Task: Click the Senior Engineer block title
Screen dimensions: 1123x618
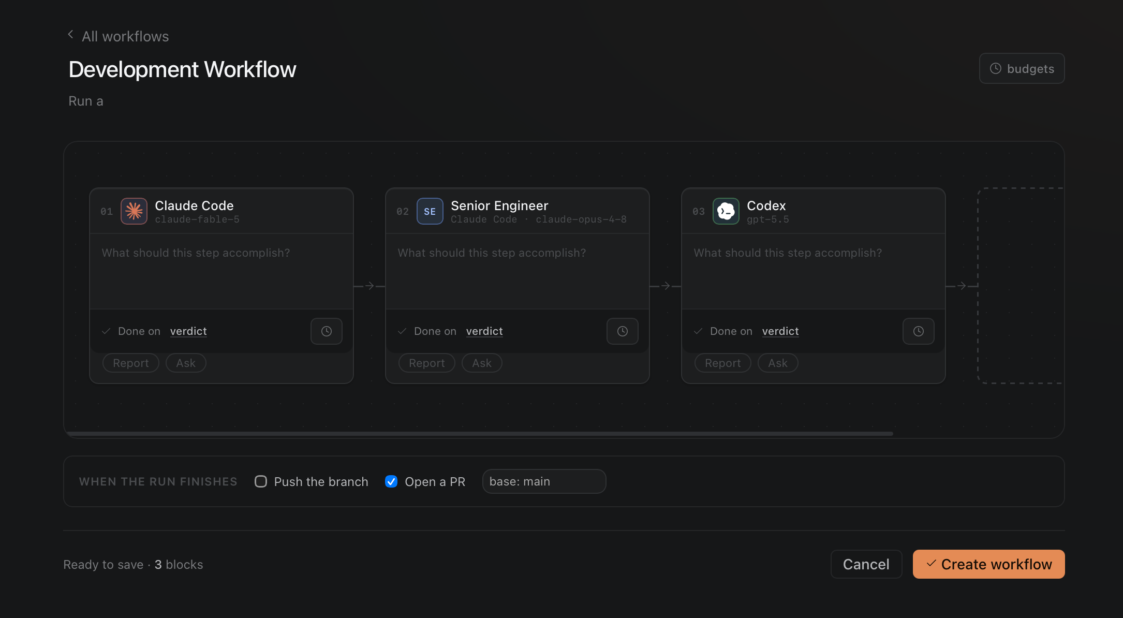Action: click(499, 205)
